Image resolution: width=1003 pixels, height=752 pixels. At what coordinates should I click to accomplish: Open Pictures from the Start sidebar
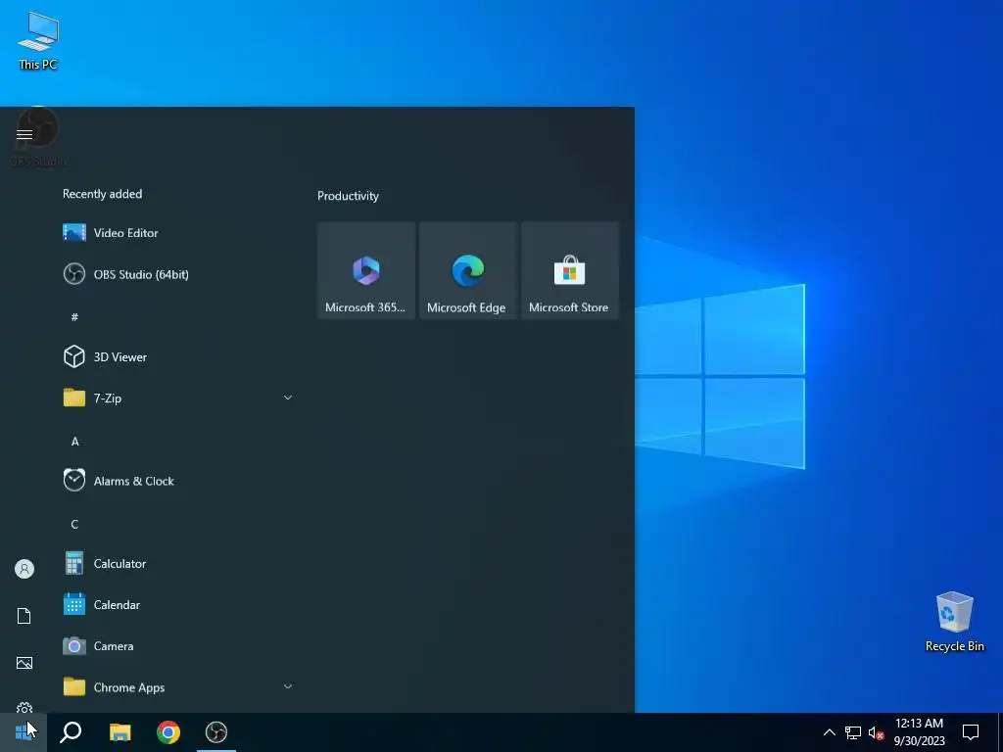click(x=24, y=663)
